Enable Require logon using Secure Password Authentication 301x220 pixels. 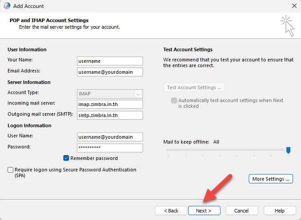[11, 170]
